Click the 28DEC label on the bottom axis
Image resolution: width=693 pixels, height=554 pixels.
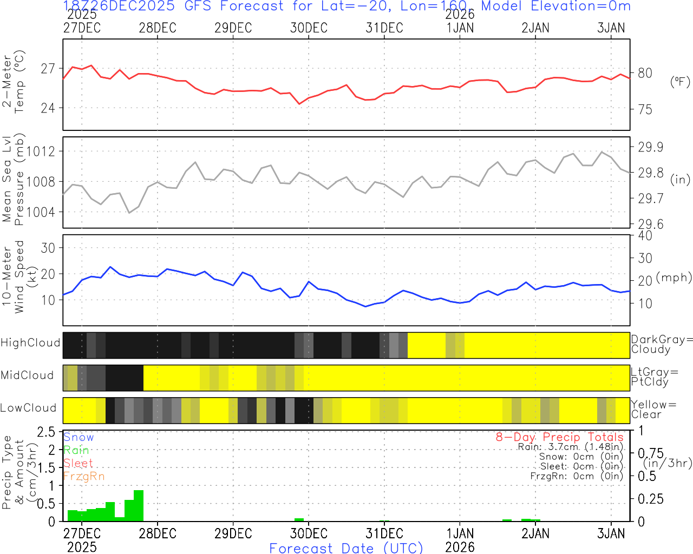tap(158, 533)
